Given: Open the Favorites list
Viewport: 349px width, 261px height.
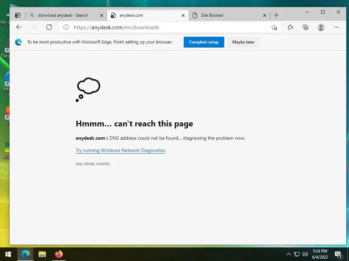Looking at the screenshot, I should coord(290,27).
